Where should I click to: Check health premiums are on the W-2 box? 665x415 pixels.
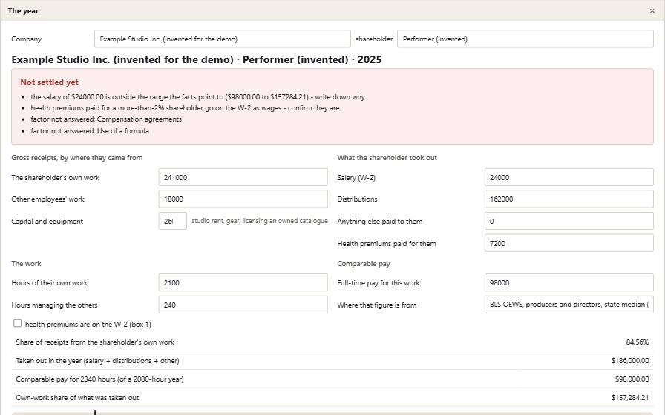coord(17,324)
